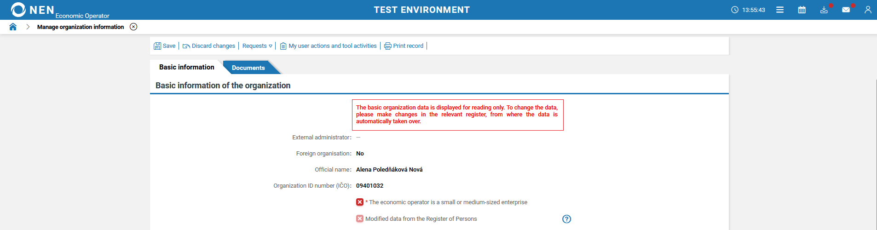The height and width of the screenshot is (230, 877).
Task: Print the record
Action: 404,46
